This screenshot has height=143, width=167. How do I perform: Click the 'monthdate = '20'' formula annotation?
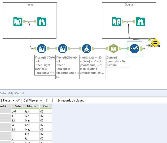click(x=92, y=67)
